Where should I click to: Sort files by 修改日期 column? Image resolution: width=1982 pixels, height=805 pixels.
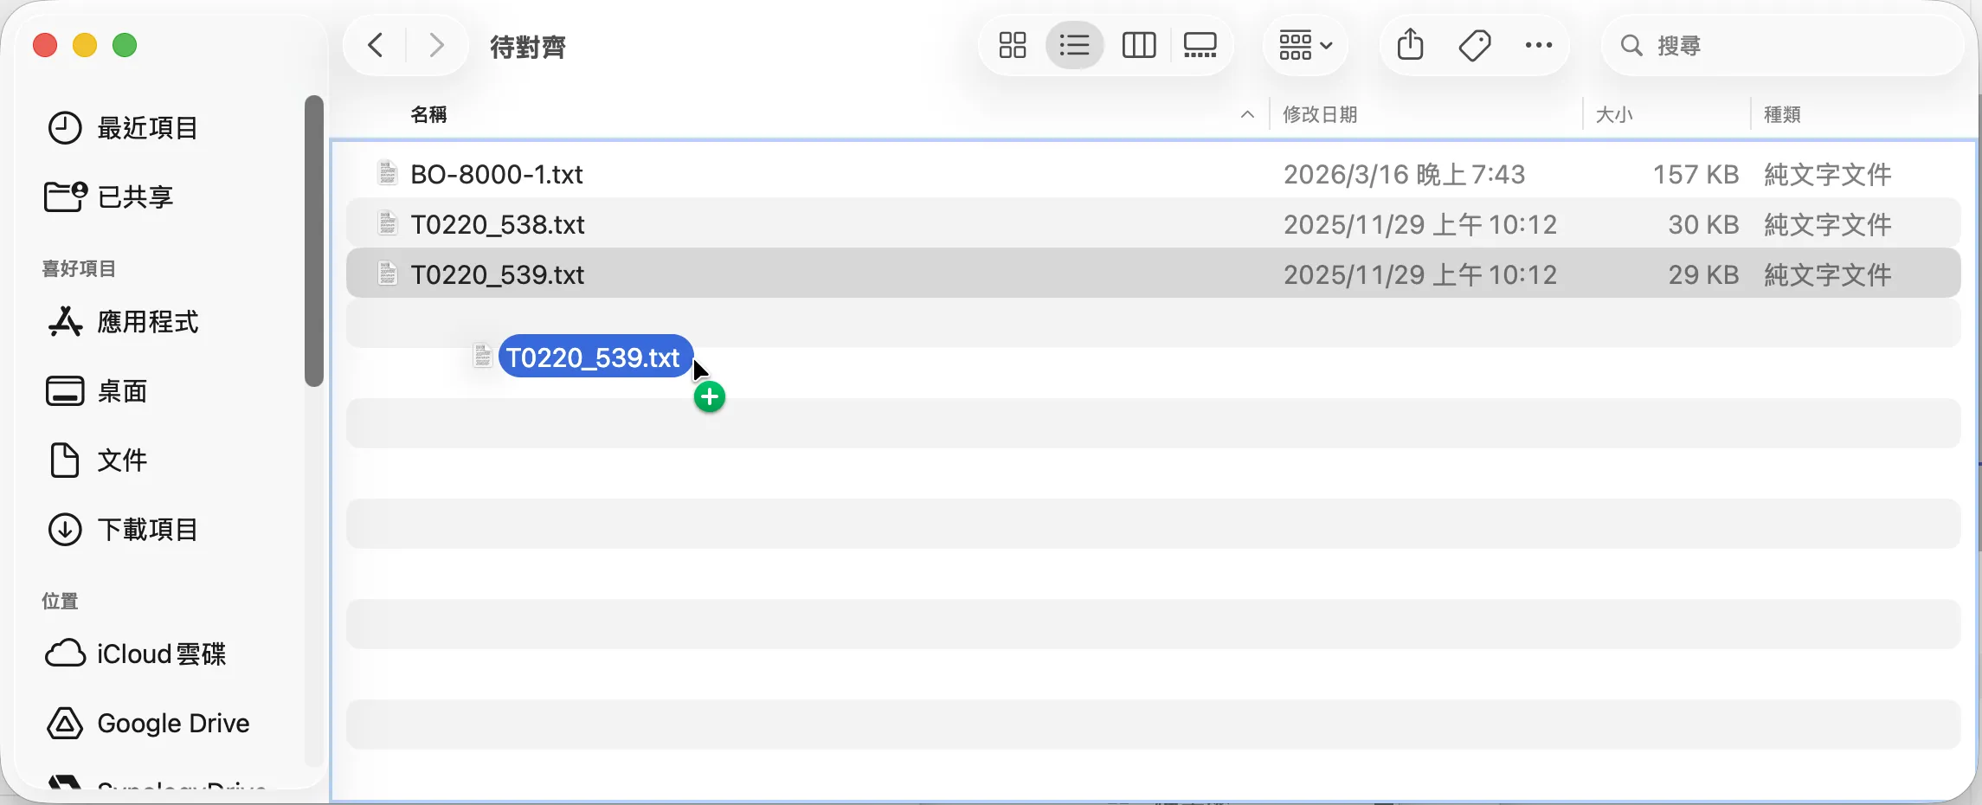tap(1319, 113)
